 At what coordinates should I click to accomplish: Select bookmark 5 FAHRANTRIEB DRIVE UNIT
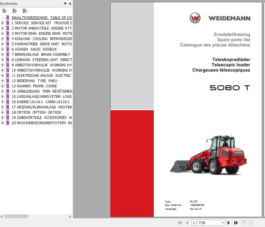[x=41, y=44]
